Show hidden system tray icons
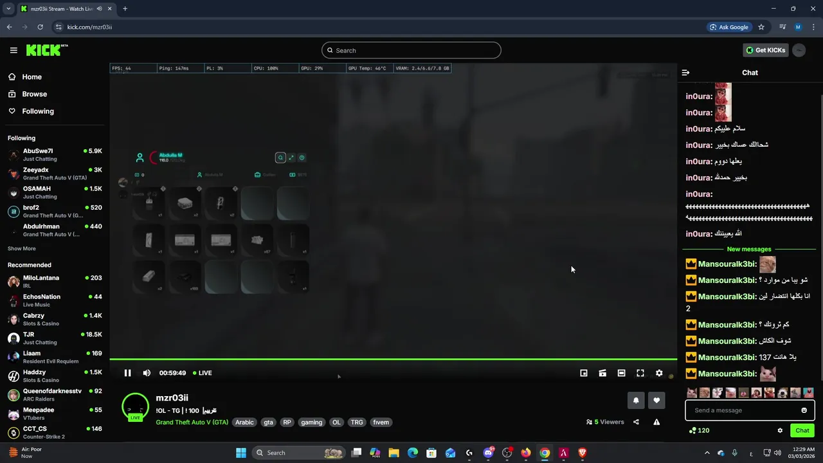823x463 pixels. [708, 453]
